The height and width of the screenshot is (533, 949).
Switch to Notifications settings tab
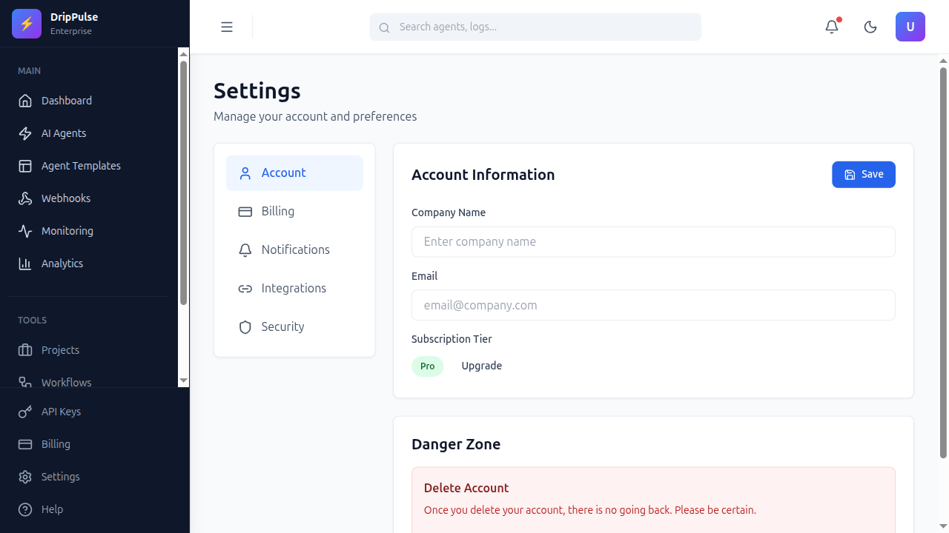(294, 250)
